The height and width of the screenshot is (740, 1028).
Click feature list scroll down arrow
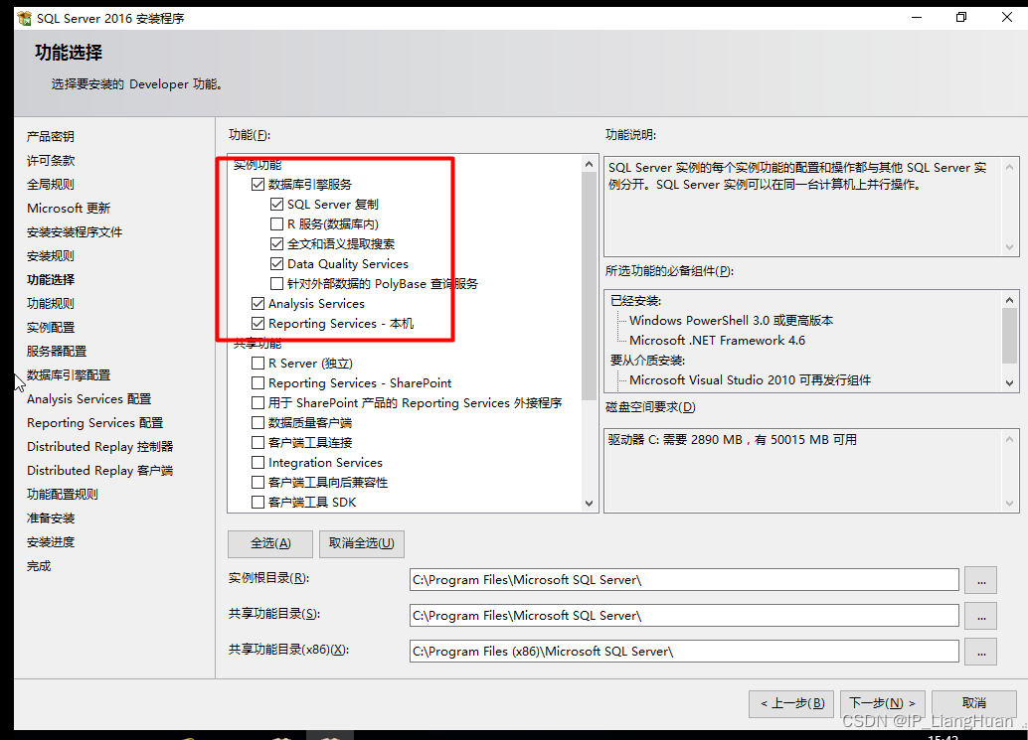pos(589,503)
